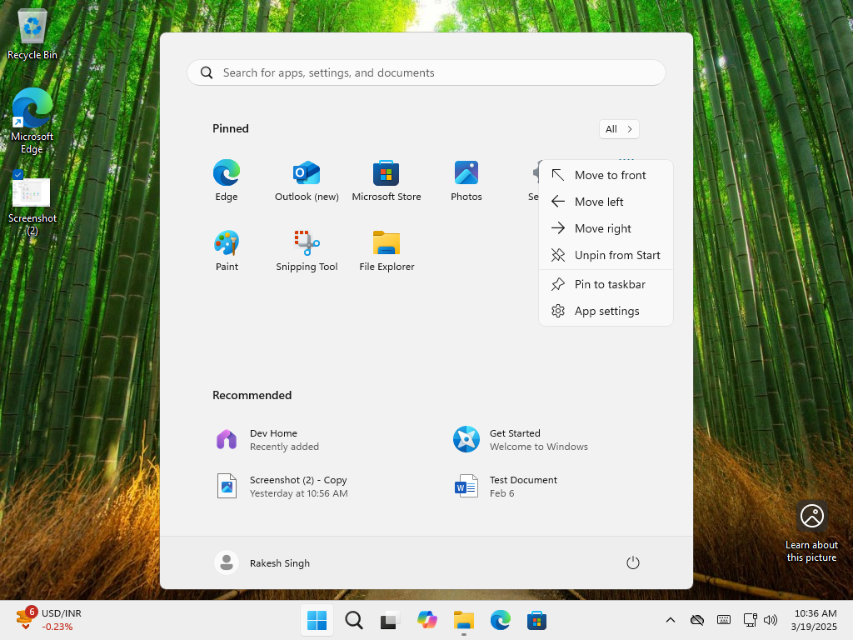This screenshot has height=640, width=853.
Task: Launch the Snipping Tool
Action: (307, 249)
